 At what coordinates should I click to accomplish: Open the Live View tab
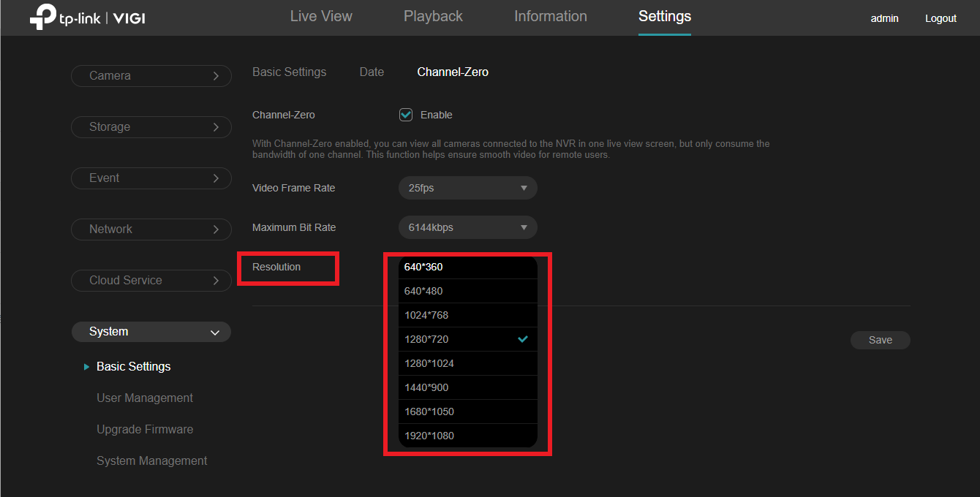tap(321, 16)
